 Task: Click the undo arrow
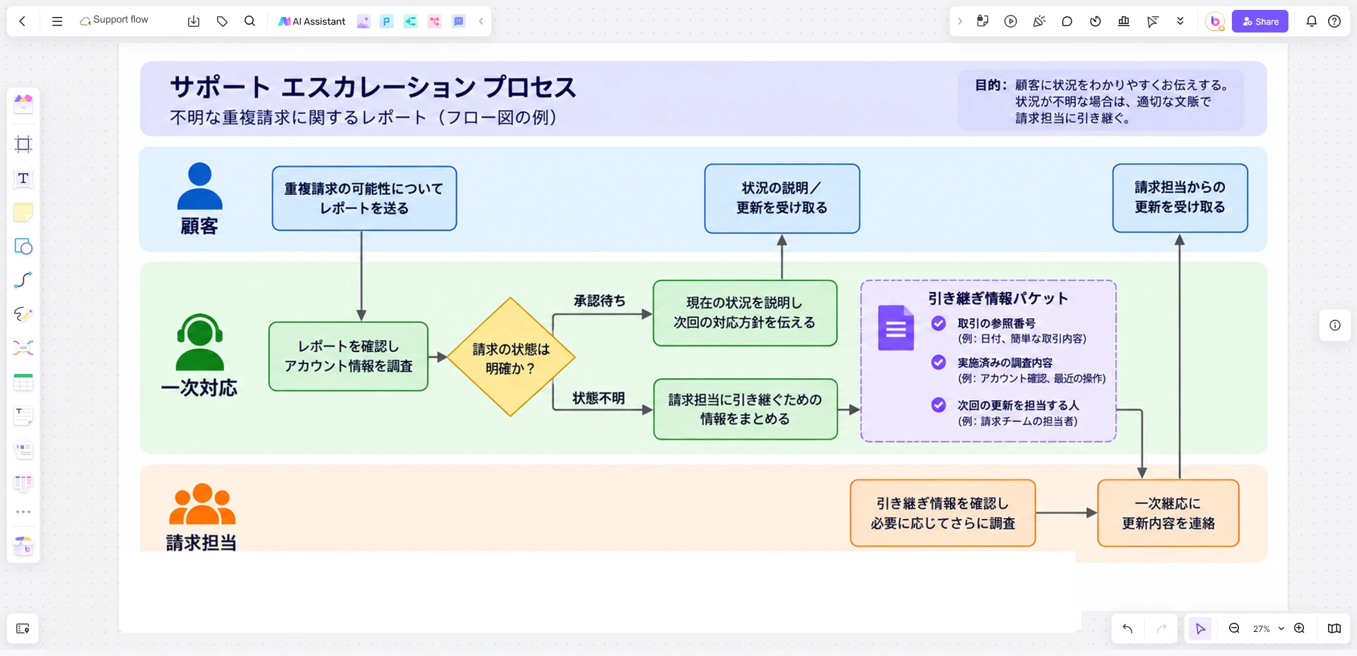[x=1127, y=628]
